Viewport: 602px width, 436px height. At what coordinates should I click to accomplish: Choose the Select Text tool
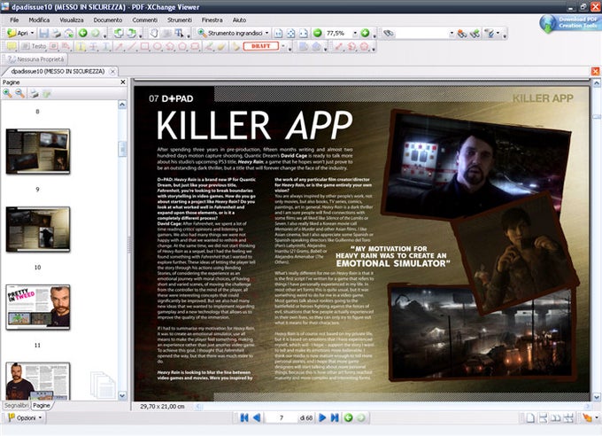(x=179, y=34)
